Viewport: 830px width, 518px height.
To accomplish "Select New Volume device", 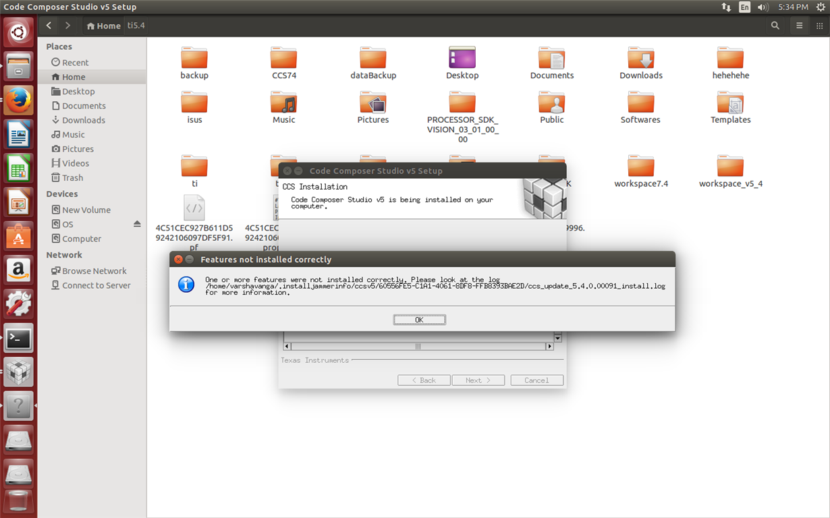I will click(92, 210).
